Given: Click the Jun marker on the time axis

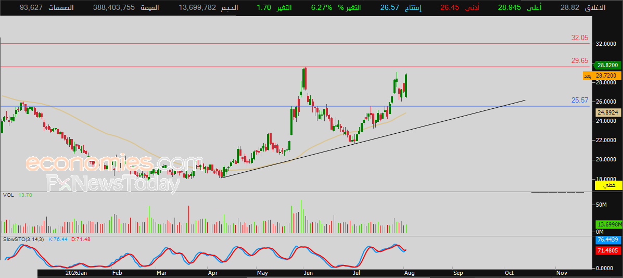Looking at the screenshot, I should [308, 273].
